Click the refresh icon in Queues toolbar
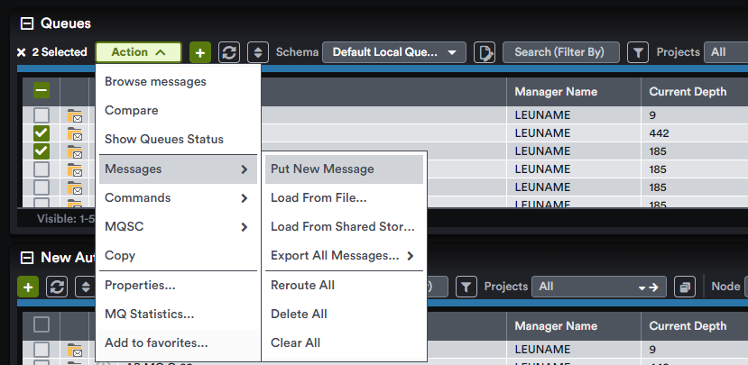748x365 pixels. point(229,52)
